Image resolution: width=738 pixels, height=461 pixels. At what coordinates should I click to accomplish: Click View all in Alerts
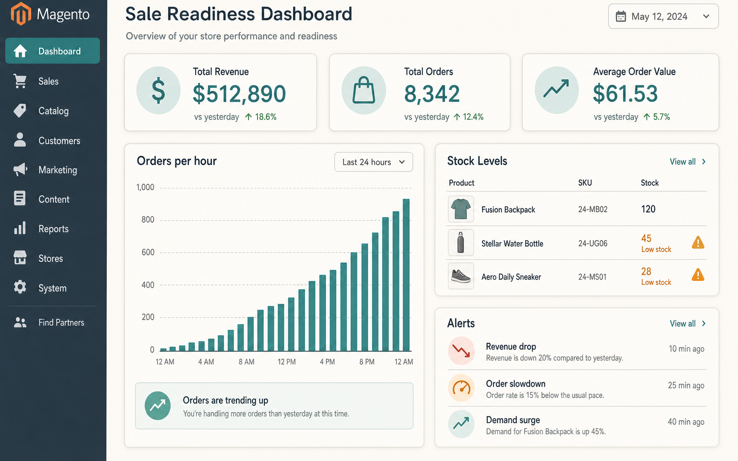[688, 324]
